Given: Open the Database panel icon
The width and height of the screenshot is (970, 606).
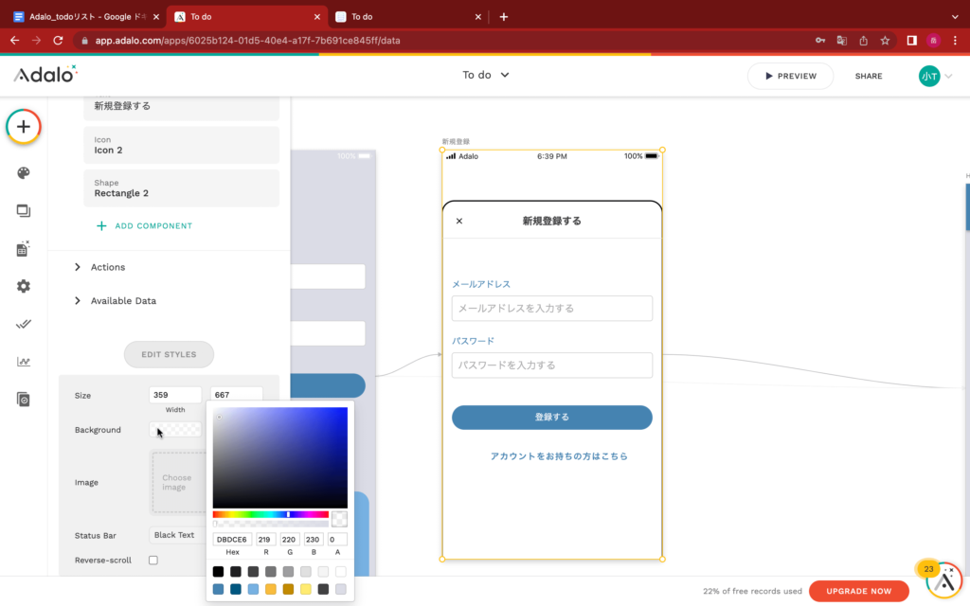Looking at the screenshot, I should click(23, 248).
